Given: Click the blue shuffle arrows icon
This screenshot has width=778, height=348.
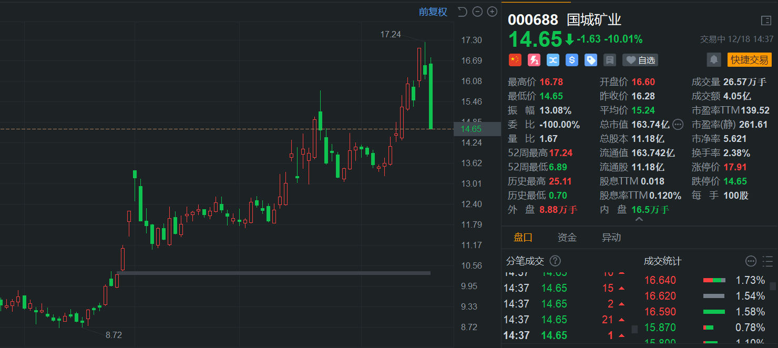Looking at the screenshot, I should (553, 60).
